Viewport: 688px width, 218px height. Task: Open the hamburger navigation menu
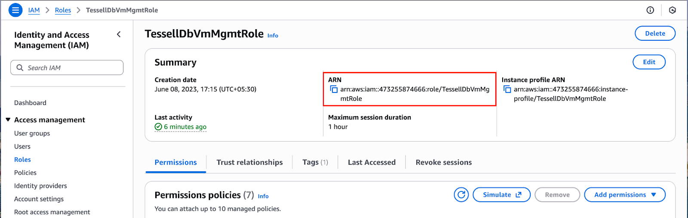(15, 10)
